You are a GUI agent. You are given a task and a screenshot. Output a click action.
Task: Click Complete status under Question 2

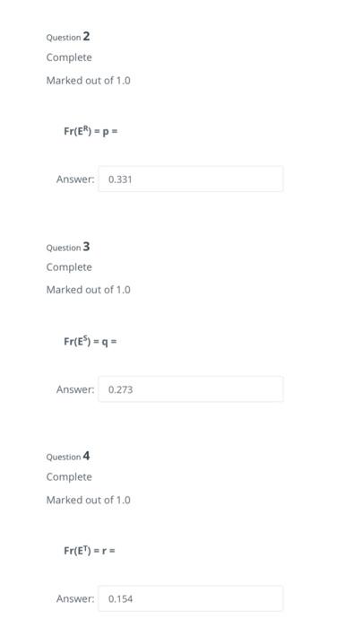coord(69,57)
